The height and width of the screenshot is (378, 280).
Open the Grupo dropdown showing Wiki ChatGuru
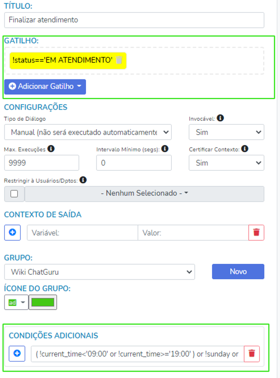pyautogui.click(x=99, y=272)
